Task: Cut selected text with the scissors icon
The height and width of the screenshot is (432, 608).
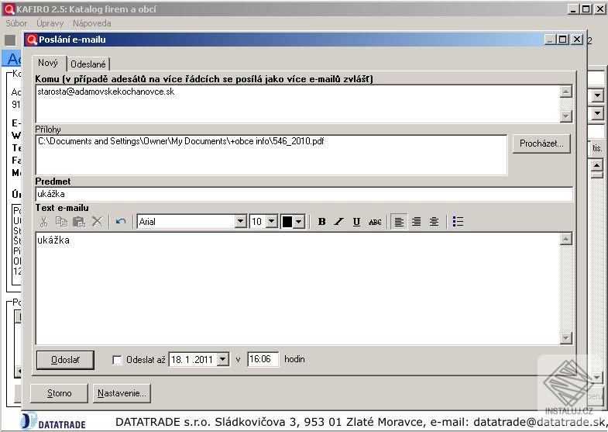Action: (x=44, y=222)
